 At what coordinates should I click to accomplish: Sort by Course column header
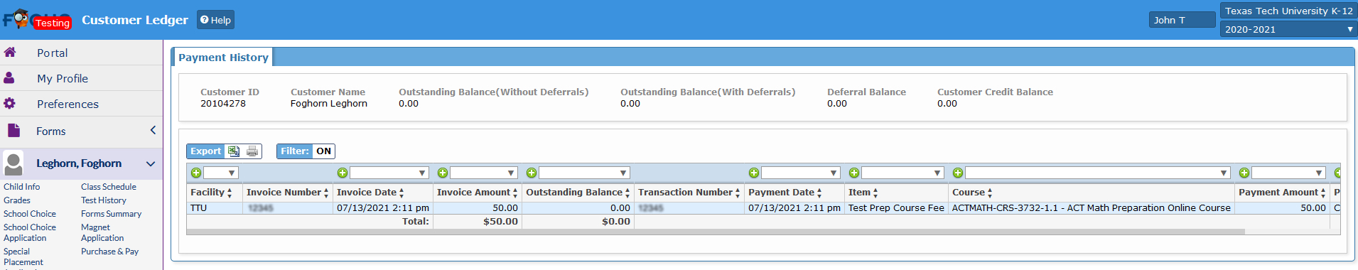(x=973, y=193)
